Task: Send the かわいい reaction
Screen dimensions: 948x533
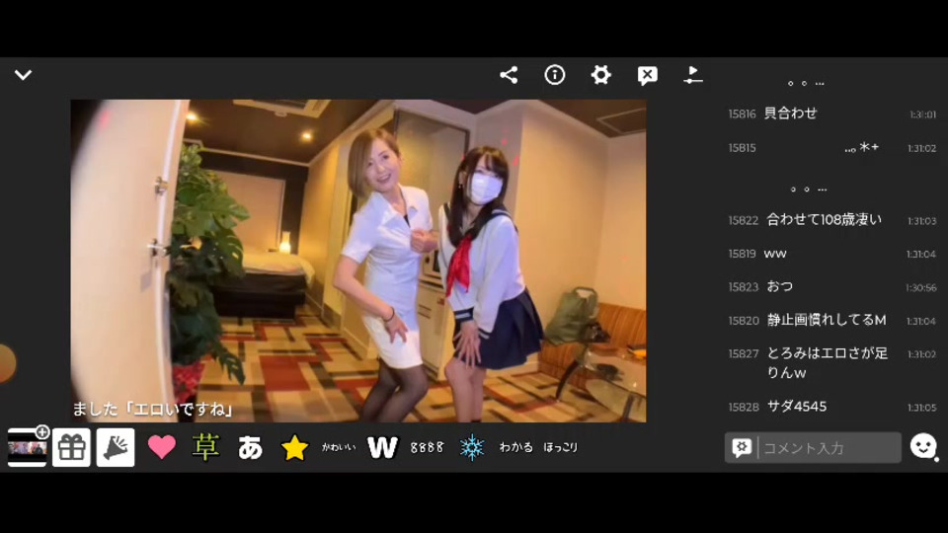Action: (339, 448)
